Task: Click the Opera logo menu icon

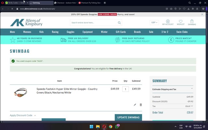Action: [2, 3]
